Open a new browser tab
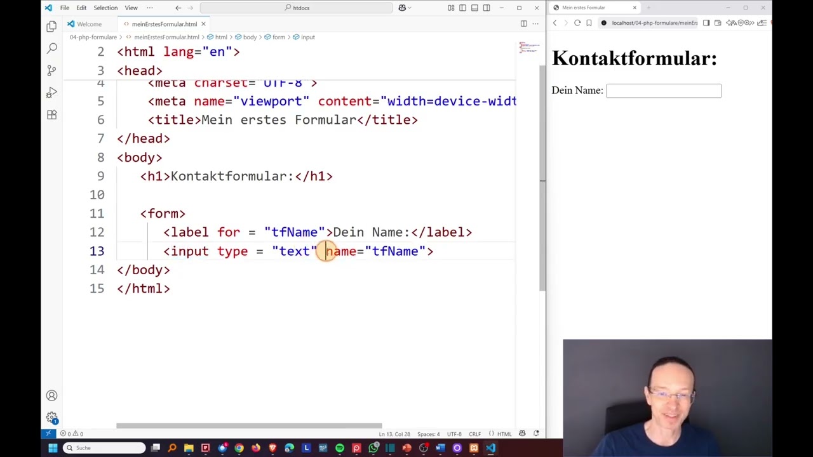Viewport: 813px width, 457px height. (x=648, y=8)
